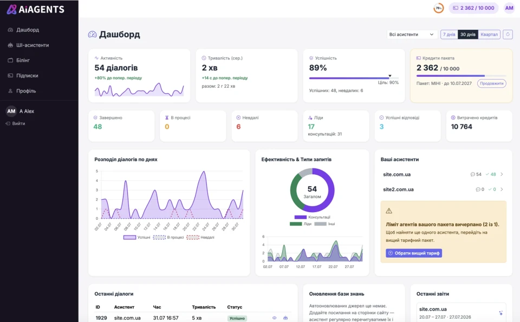Click the Кредити пакета progress bar
Screen dimensions: 520x322
[x=461, y=76]
